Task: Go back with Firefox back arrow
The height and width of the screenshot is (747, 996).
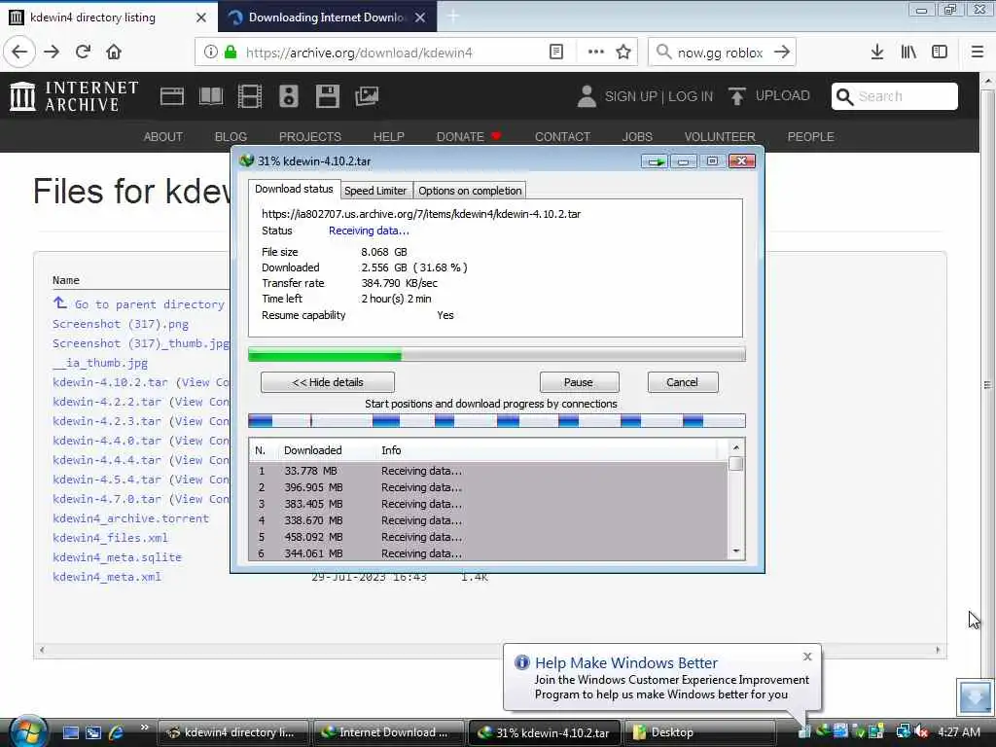Action: (19, 53)
